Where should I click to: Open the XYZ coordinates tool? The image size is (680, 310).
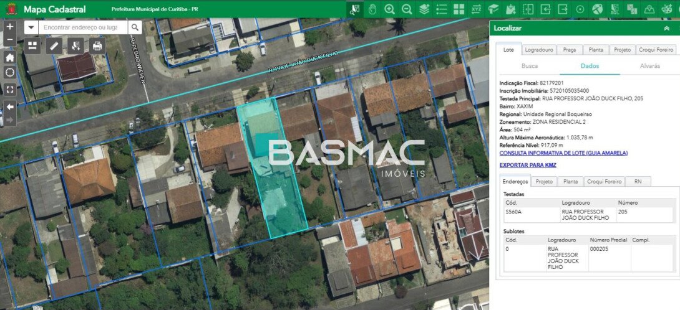[x=476, y=9]
